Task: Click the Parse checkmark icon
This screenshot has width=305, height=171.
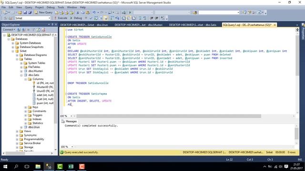Action: (x=91, y=18)
